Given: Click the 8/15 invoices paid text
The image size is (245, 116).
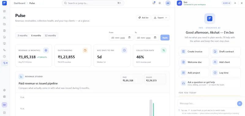Looking at the screenshot, I should (143, 62).
